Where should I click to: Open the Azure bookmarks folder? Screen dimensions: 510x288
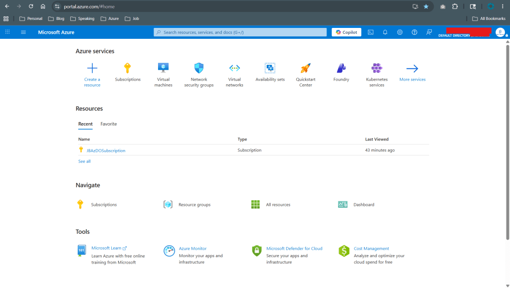[110, 18]
